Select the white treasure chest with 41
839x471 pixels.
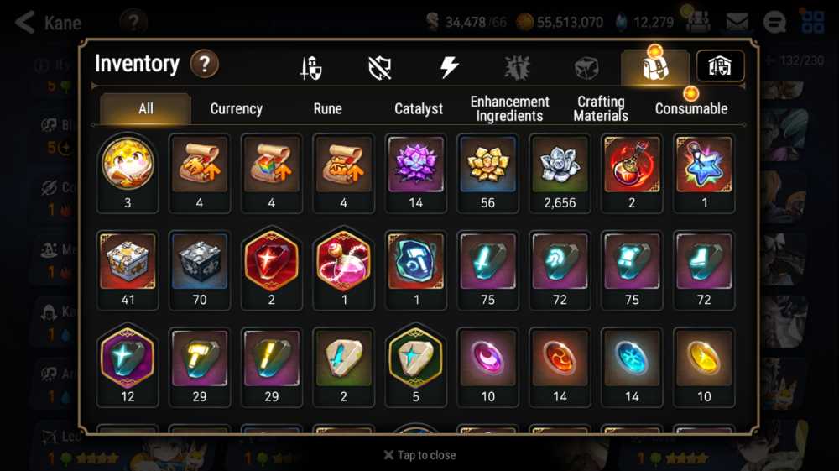click(x=128, y=270)
